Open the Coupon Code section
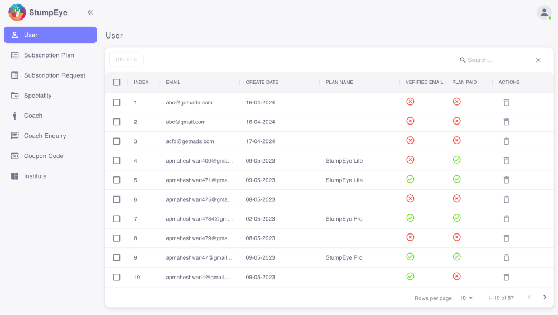This screenshot has height=315, width=558. tap(44, 156)
